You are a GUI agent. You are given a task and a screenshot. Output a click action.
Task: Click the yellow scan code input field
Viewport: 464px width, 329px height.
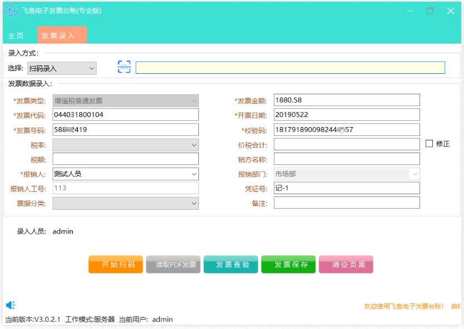[x=290, y=68]
